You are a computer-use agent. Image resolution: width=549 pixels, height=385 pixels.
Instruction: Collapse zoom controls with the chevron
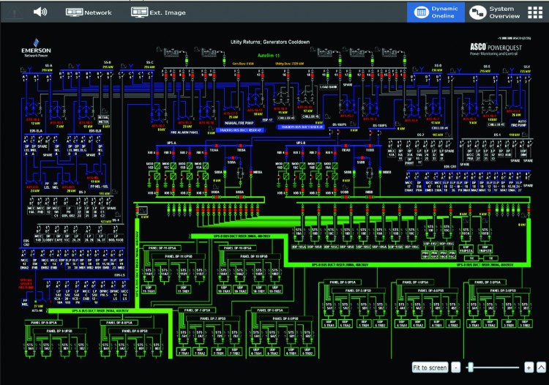(541, 367)
